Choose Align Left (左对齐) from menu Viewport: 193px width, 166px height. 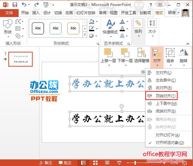pos(168,73)
